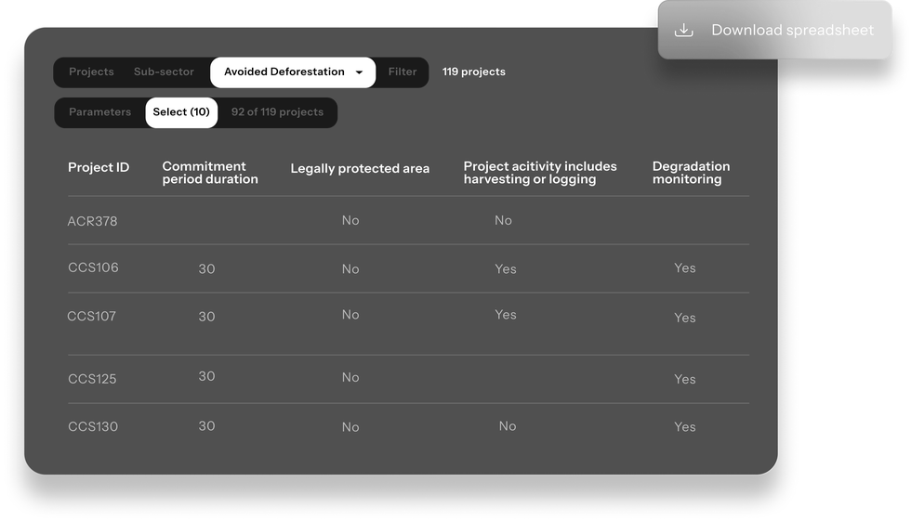The height and width of the screenshot is (521, 911).
Task: Click Download spreadsheet button
Action: tap(774, 30)
